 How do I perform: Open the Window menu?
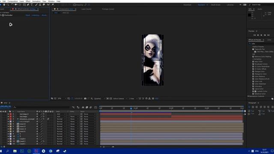click(x=51, y=1)
